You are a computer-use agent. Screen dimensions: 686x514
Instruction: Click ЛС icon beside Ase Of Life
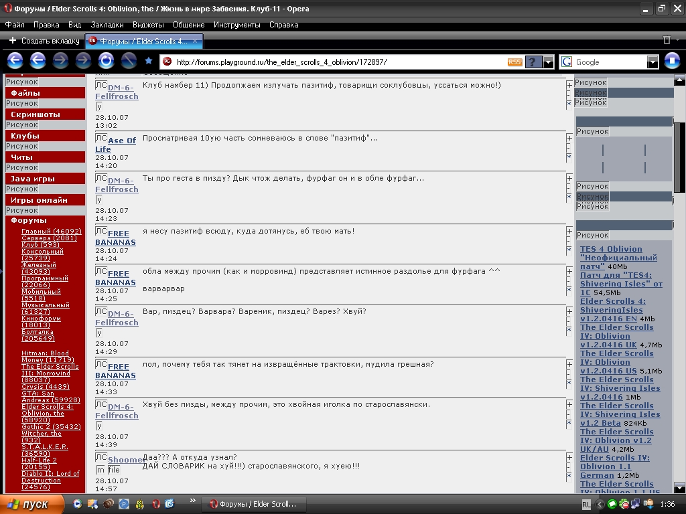click(101, 138)
